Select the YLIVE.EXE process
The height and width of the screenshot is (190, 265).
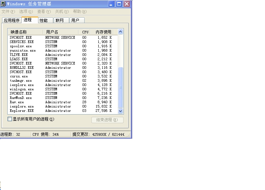tap(63, 55)
